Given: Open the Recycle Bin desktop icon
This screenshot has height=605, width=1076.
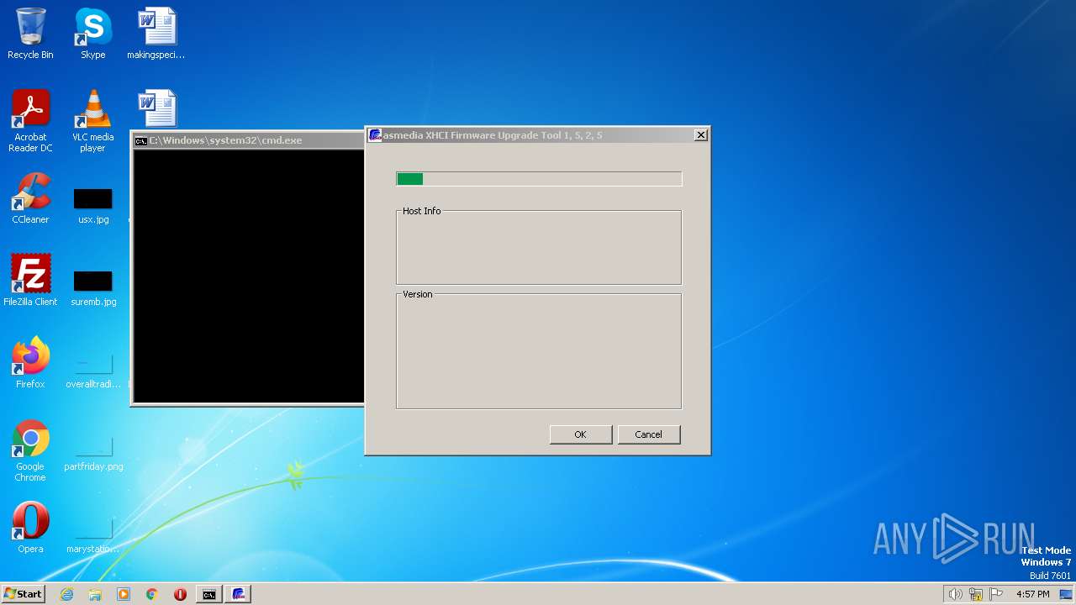Looking at the screenshot, I should (x=30, y=34).
